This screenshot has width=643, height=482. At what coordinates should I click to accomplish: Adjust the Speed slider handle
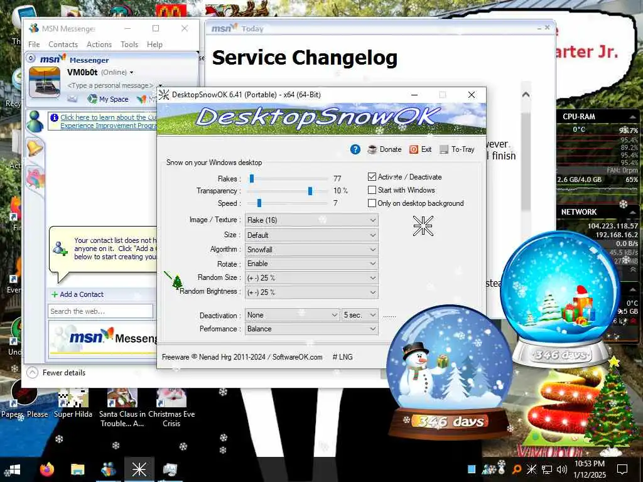259,203
